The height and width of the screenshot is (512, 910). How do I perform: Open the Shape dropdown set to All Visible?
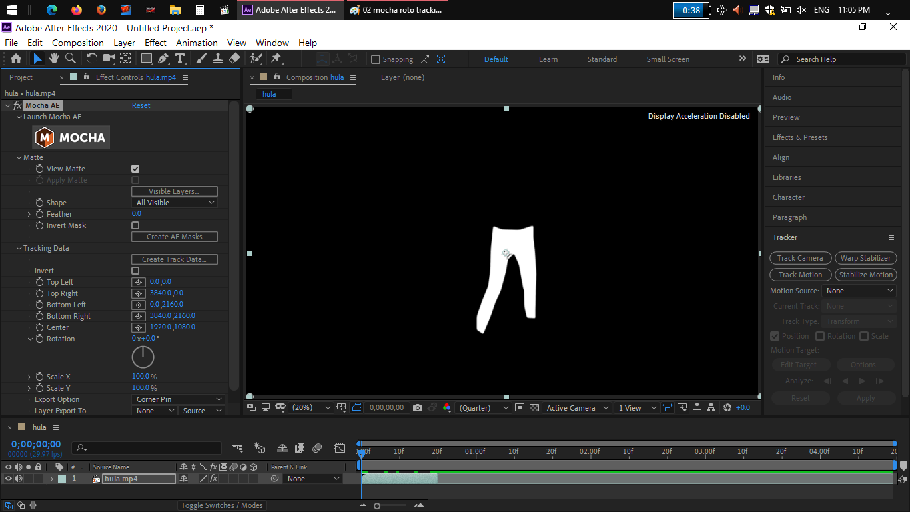tap(175, 203)
